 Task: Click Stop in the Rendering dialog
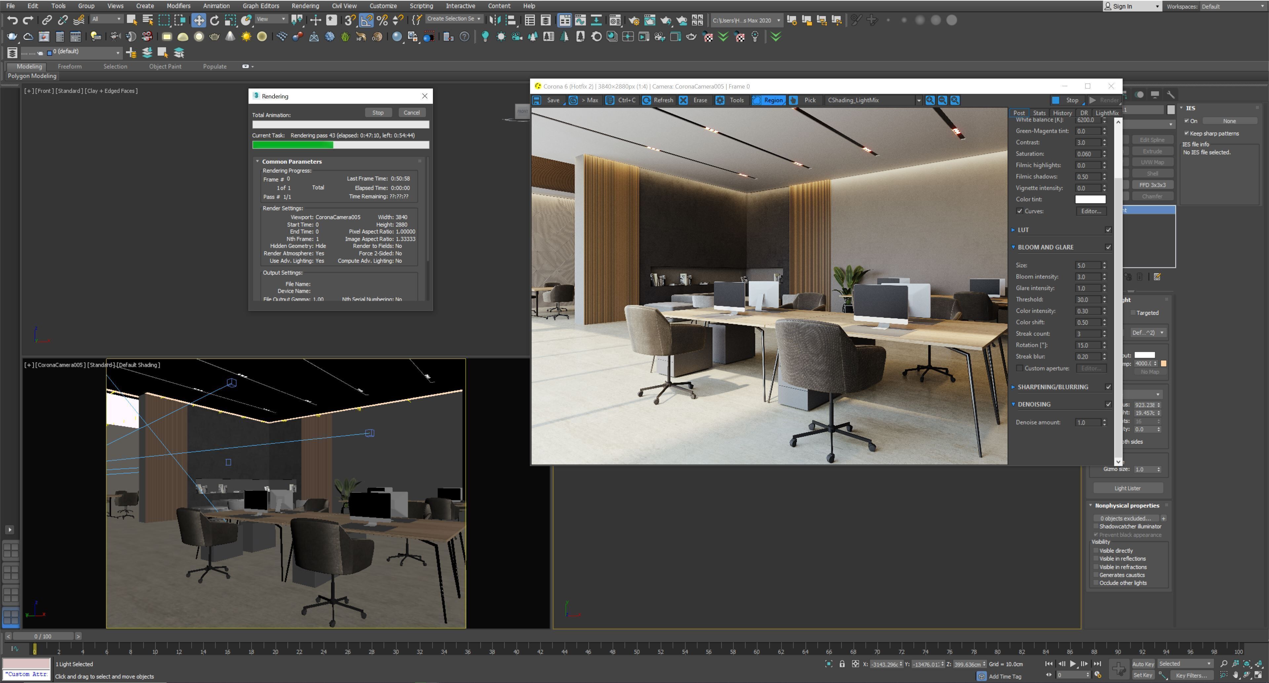[378, 113]
